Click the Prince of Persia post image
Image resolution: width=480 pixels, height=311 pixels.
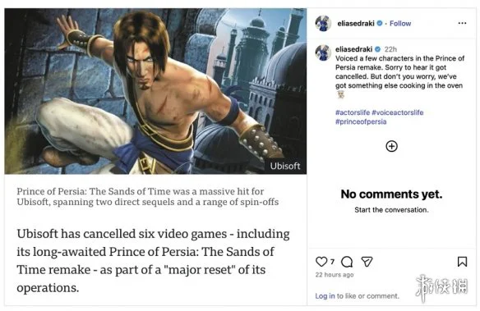coord(155,91)
